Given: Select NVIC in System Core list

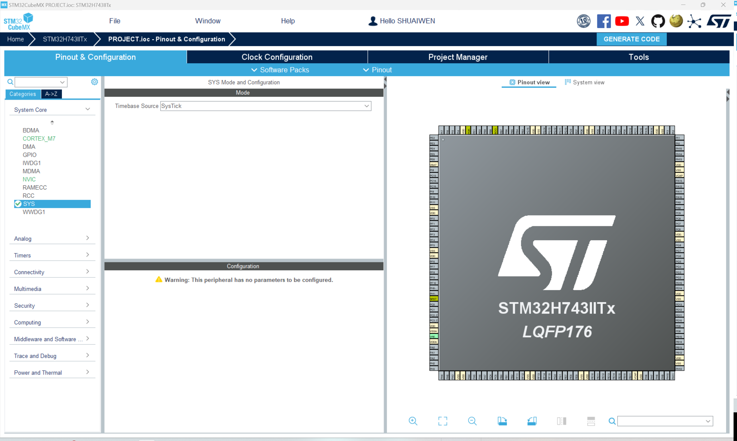Looking at the screenshot, I should (x=29, y=179).
